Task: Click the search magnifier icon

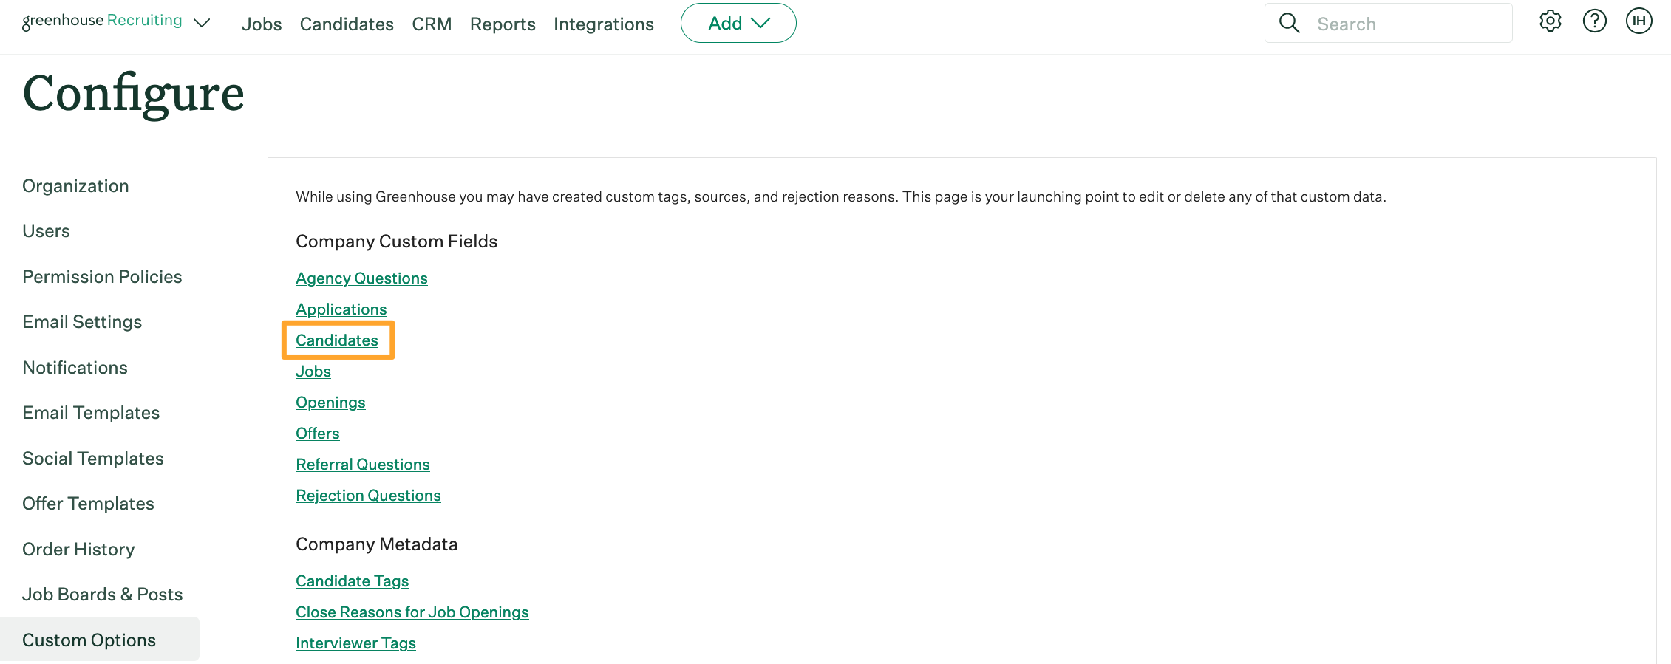Action: pyautogui.click(x=1289, y=23)
